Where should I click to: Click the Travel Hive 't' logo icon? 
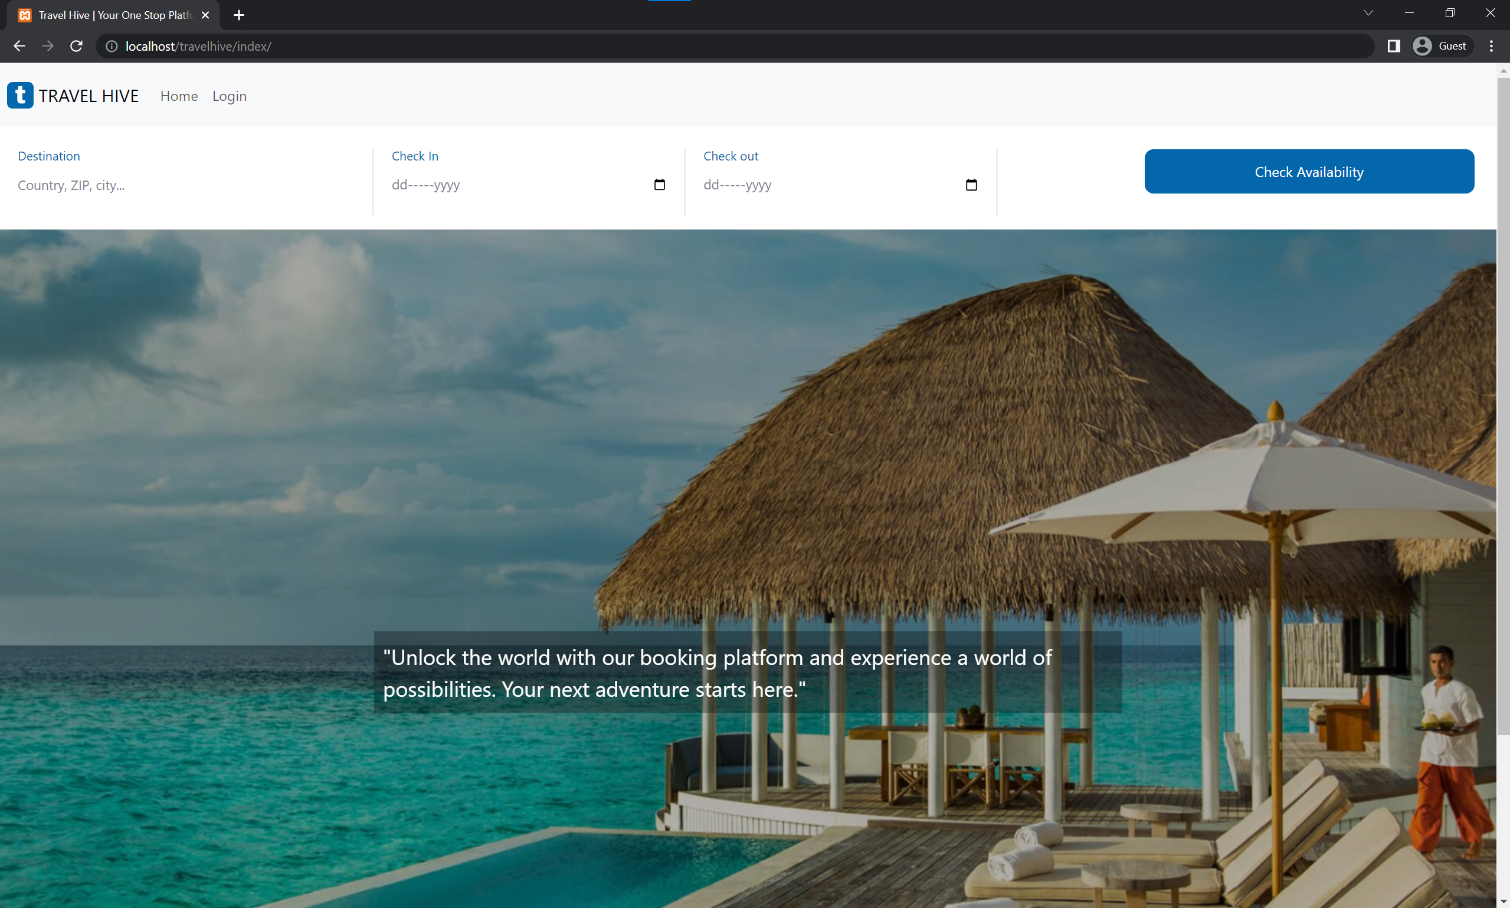20,96
